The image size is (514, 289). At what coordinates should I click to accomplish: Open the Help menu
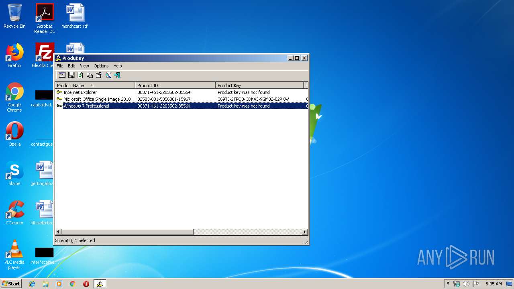click(117, 66)
